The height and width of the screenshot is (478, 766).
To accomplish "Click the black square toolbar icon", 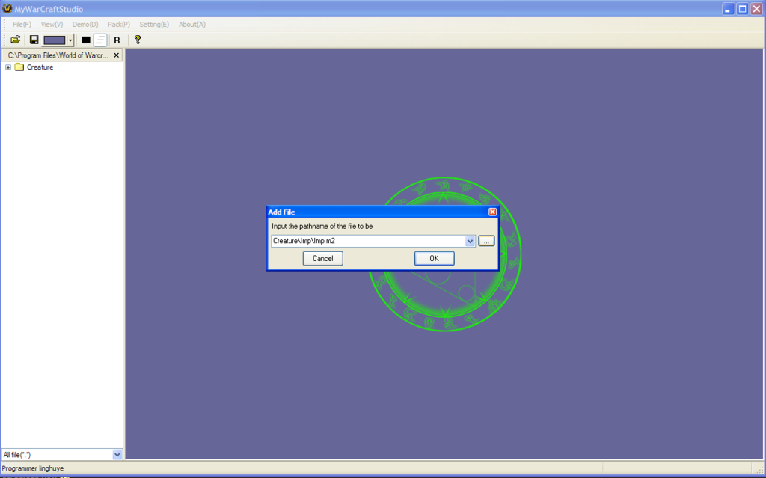I will coord(85,40).
